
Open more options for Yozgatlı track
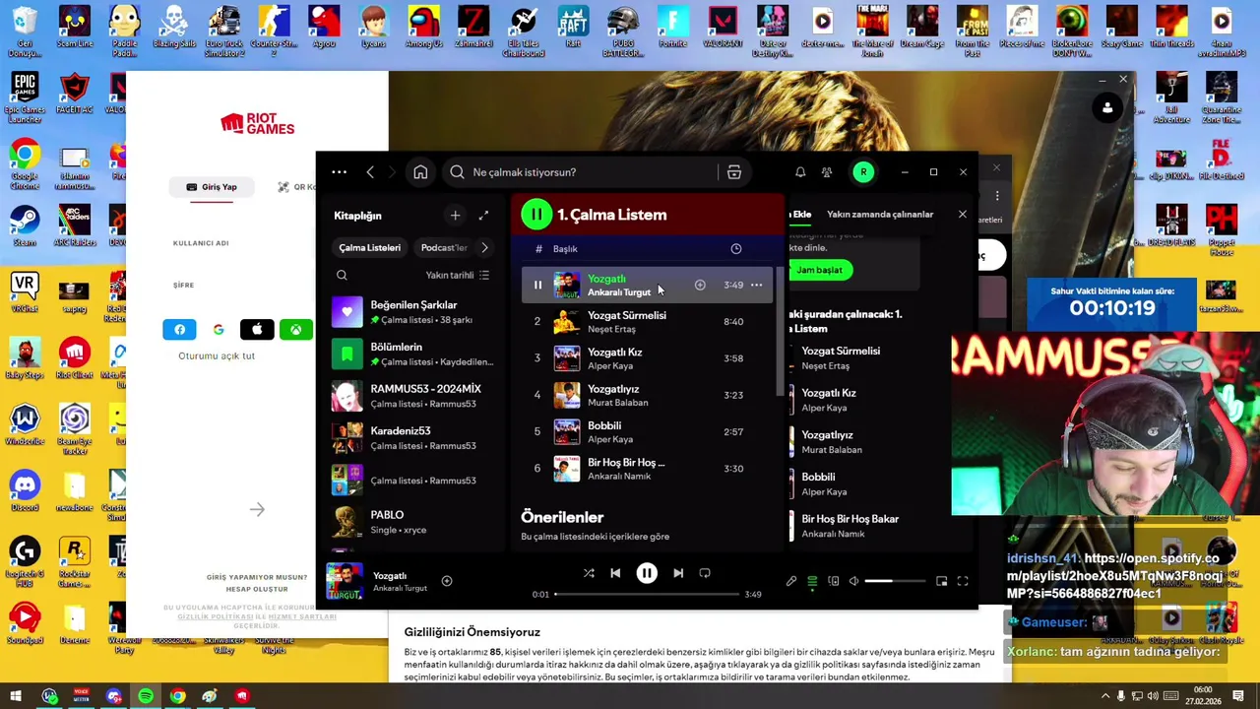pyautogui.click(x=756, y=285)
